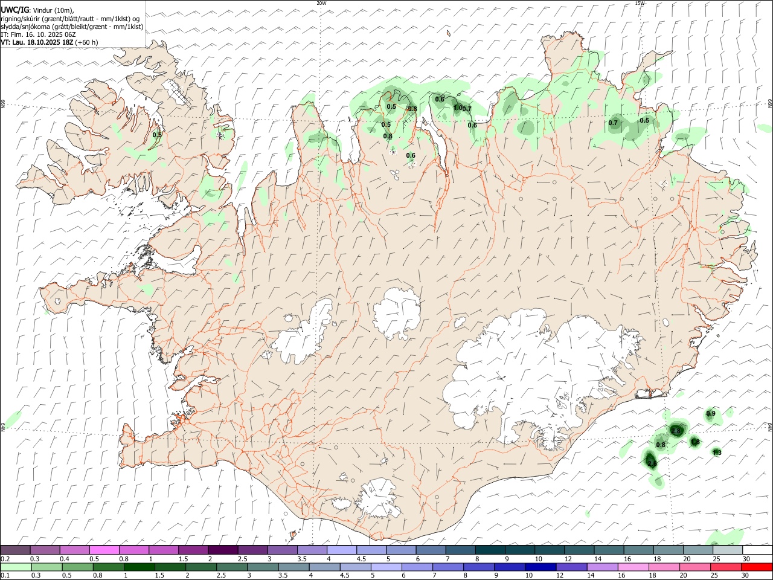Select the light pink swatch labeled 16
773x580 pixels.
(633, 567)
